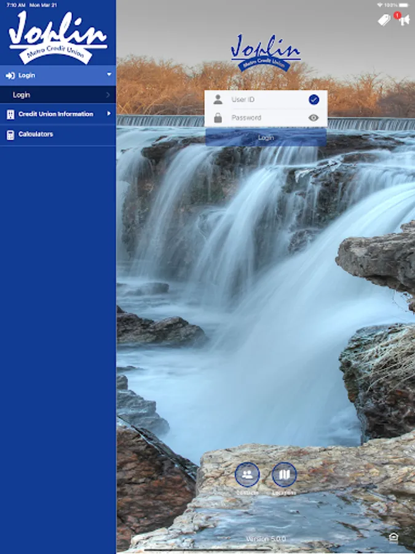Image resolution: width=415 pixels, height=554 pixels.
Task: Click the calculator icon in sidebar
Action: tap(10, 134)
